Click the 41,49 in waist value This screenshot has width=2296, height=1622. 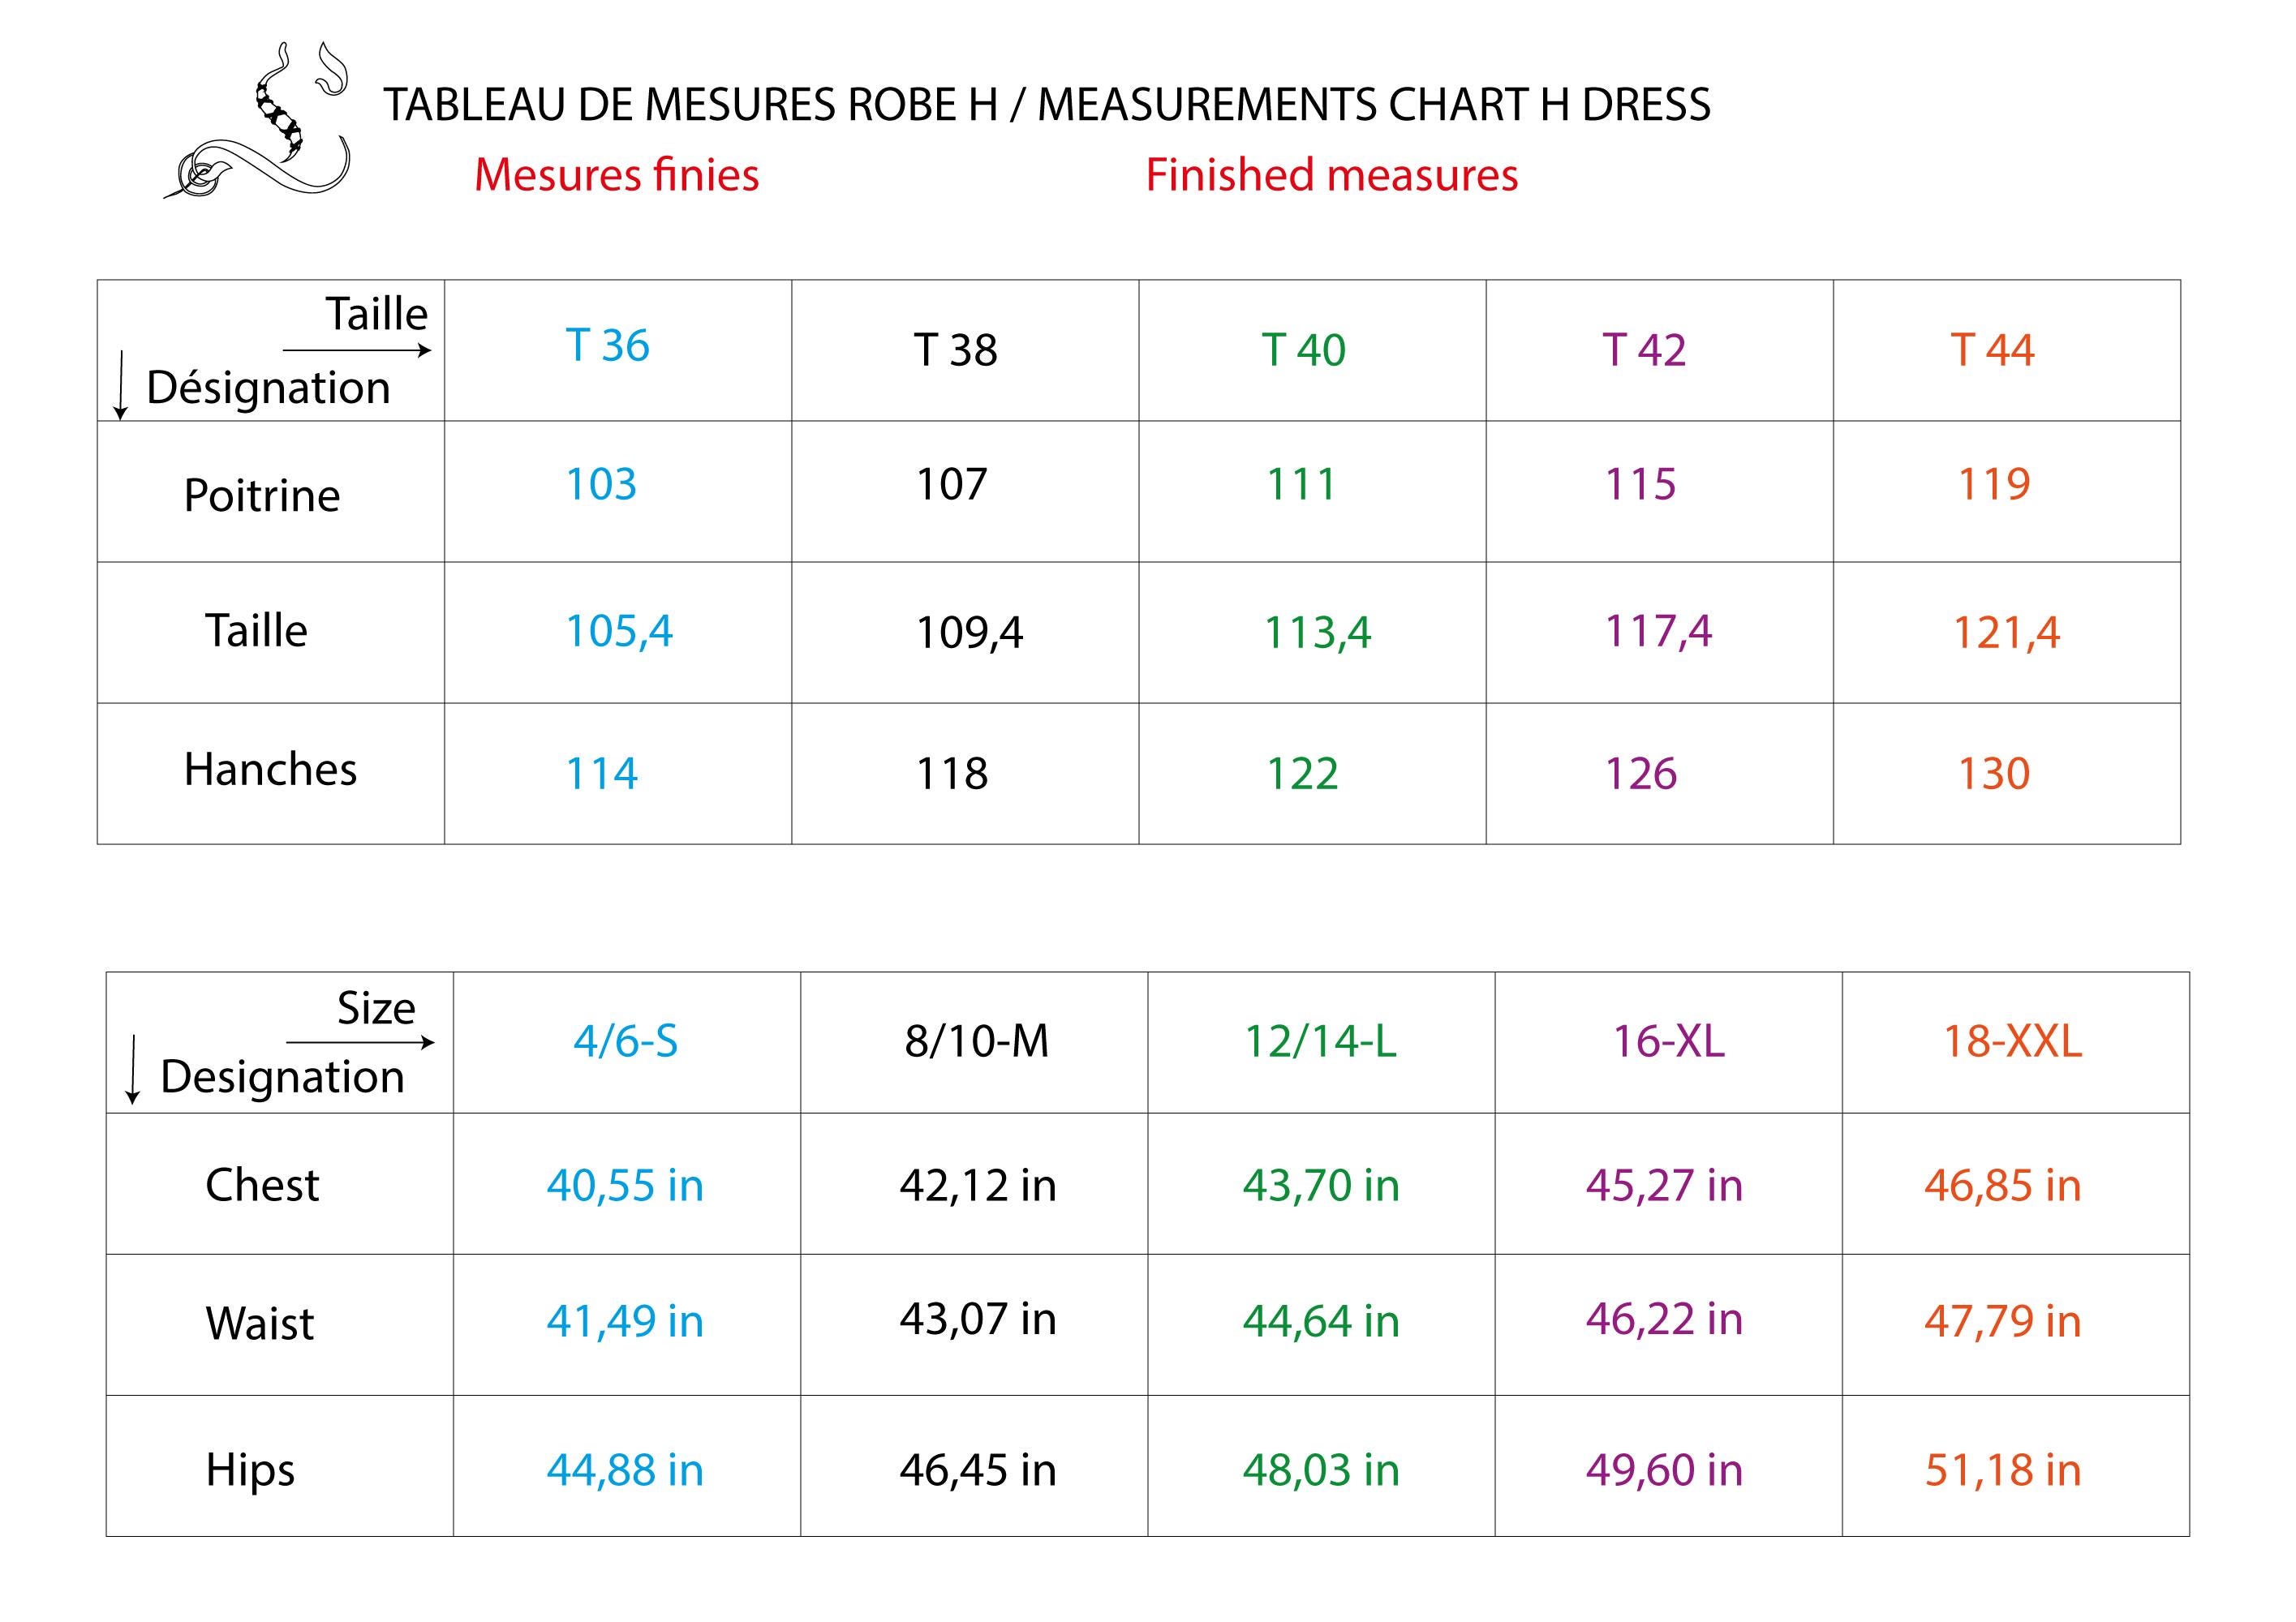point(625,1321)
